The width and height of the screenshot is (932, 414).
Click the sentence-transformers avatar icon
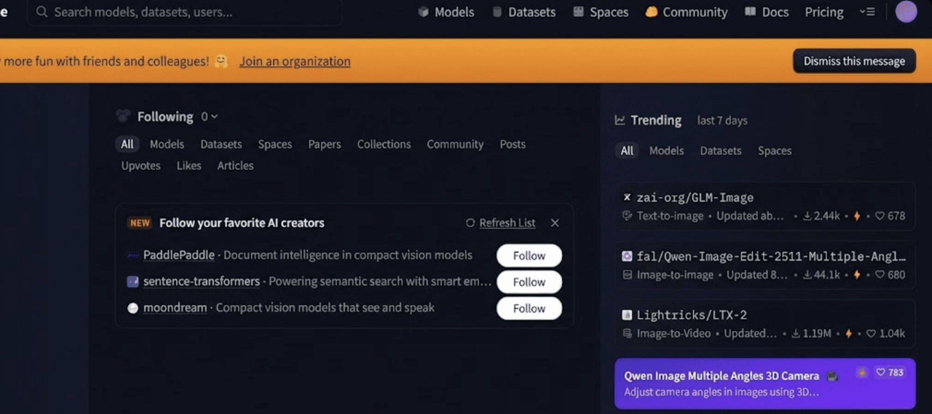(x=133, y=282)
